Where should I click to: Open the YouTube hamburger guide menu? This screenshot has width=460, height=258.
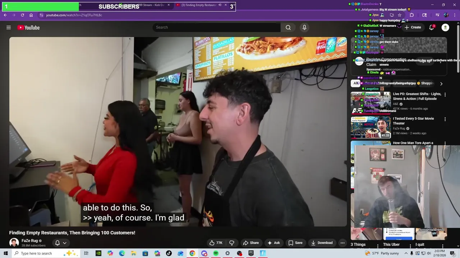click(9, 28)
